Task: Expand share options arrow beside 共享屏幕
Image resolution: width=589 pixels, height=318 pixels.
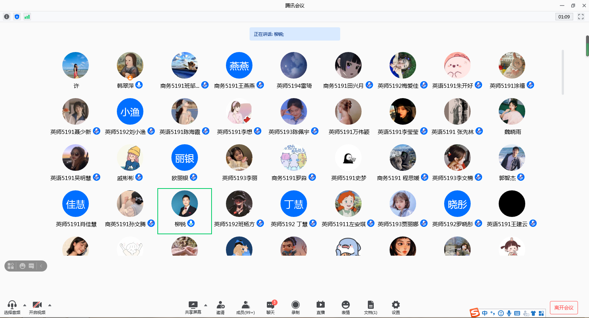Action: click(x=206, y=305)
